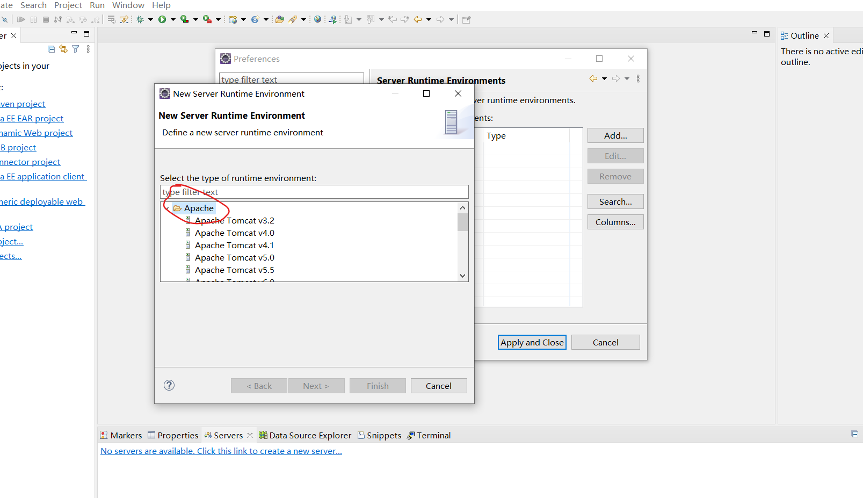This screenshot has height=498, width=863.
Task: Open the External Tools dropdown arrow
Action: (218, 20)
